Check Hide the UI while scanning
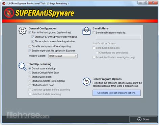Viewport: 160px width, 125px height. pos(30,94)
